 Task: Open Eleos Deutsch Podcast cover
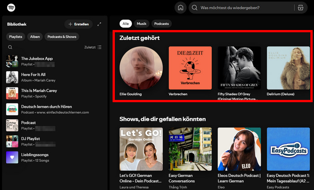coord(239,149)
